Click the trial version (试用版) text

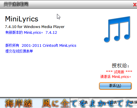click(119, 72)
